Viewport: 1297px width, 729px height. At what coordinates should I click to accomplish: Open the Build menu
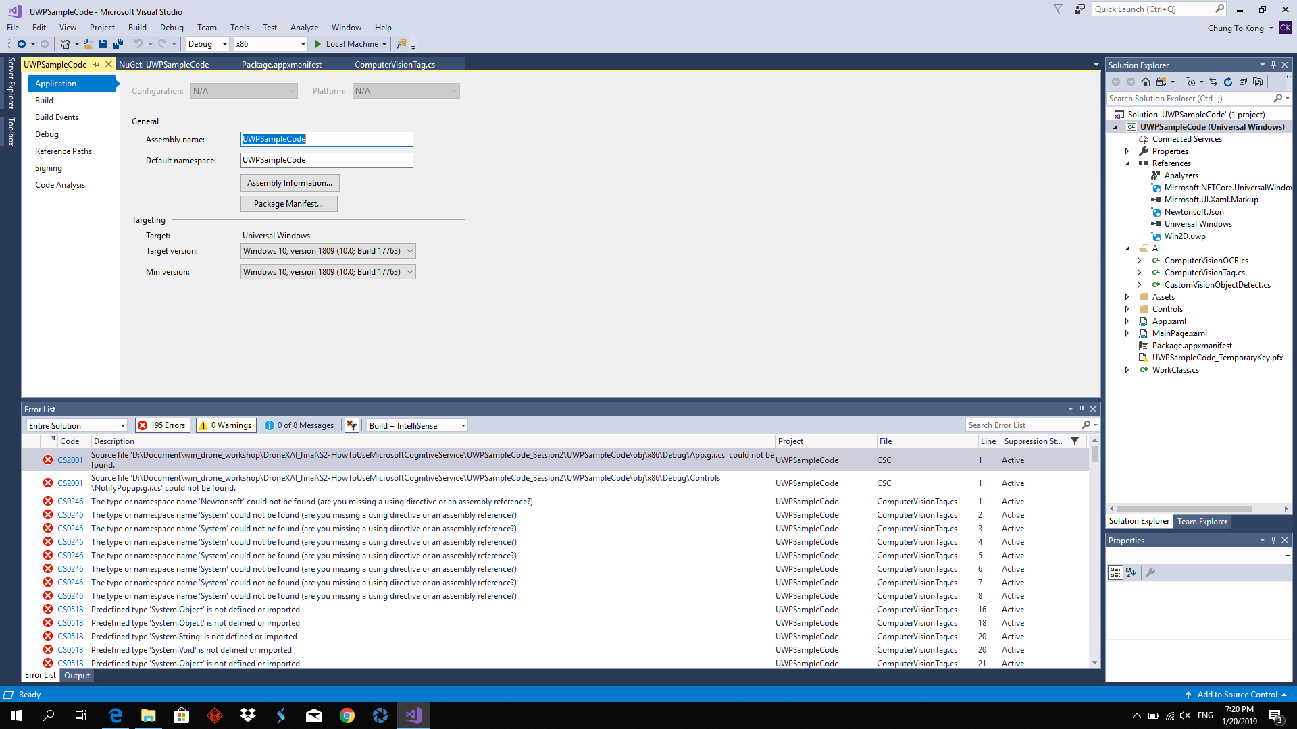137,28
